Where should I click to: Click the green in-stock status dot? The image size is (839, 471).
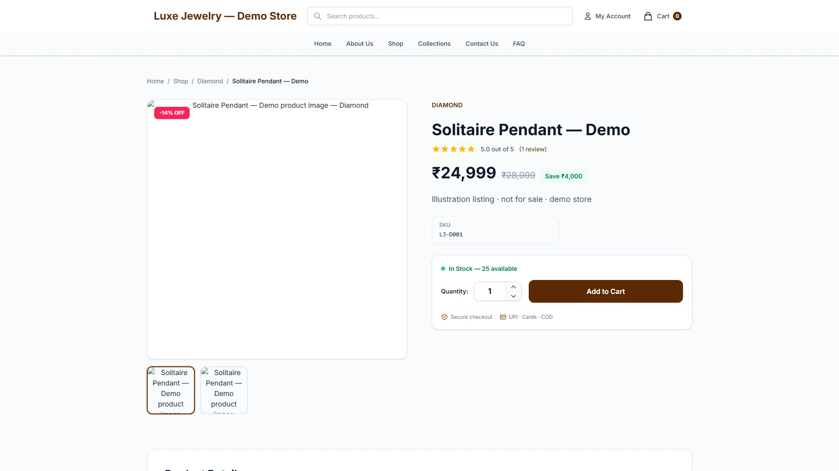(443, 269)
